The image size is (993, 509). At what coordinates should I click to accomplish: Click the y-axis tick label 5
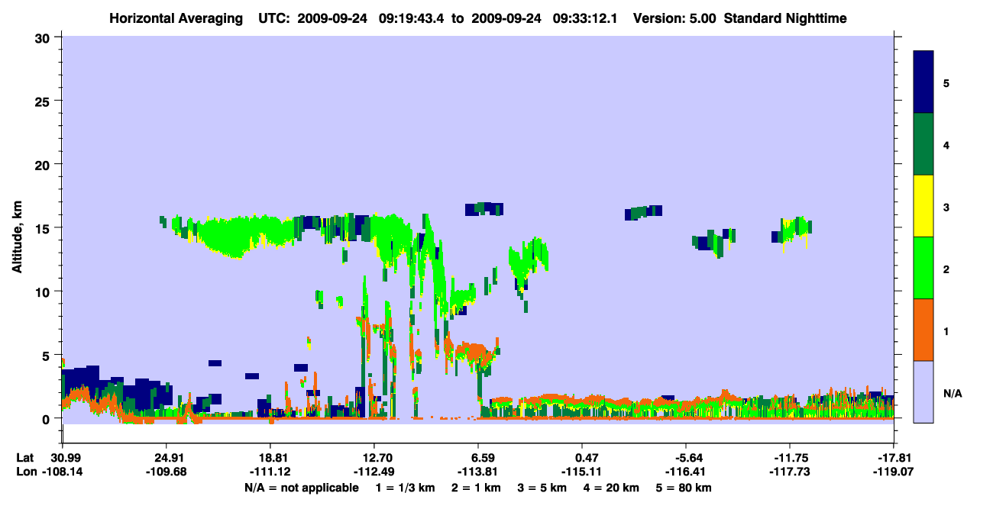(47, 356)
